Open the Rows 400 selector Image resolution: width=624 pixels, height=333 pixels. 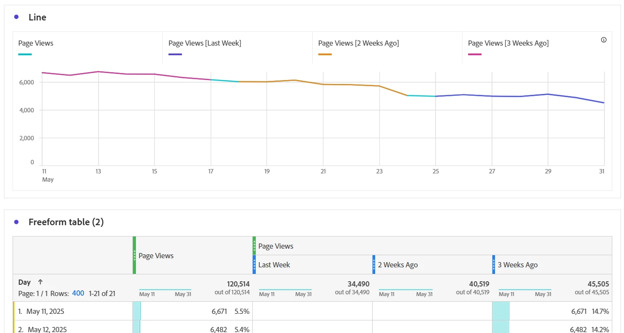tap(78, 293)
